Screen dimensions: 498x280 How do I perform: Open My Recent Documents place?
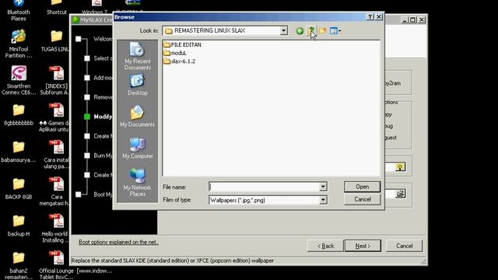(x=138, y=56)
